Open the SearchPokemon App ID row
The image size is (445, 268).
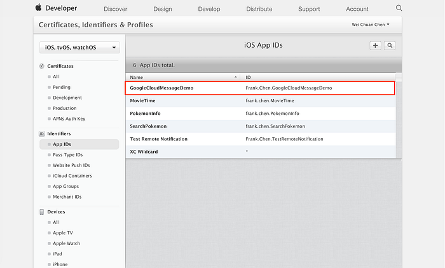click(x=261, y=126)
